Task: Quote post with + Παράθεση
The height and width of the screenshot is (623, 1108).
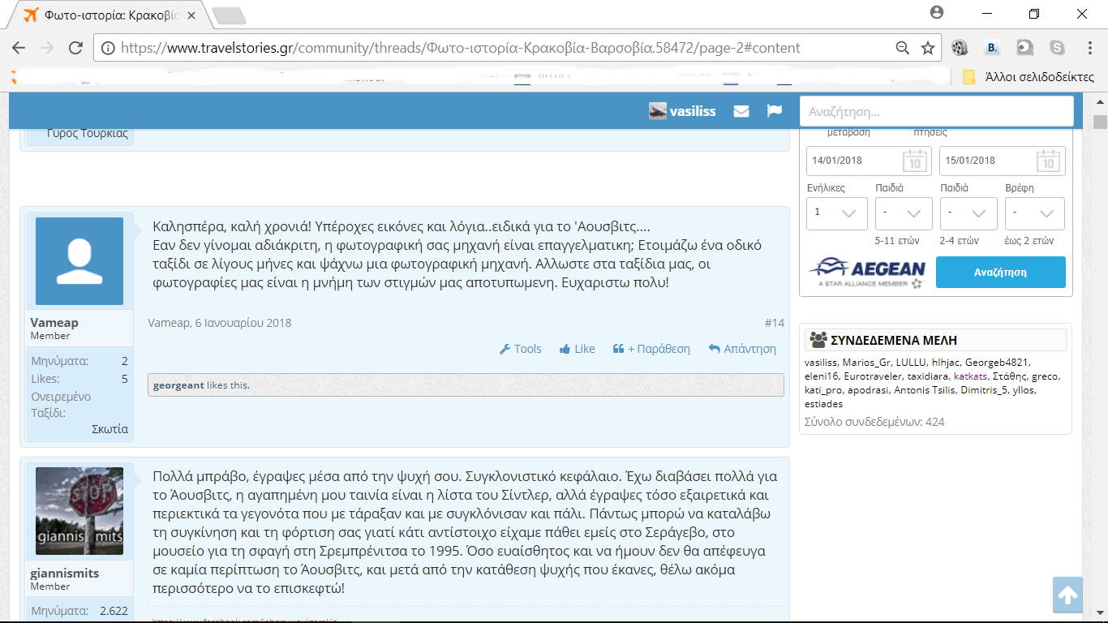Action: (x=651, y=349)
